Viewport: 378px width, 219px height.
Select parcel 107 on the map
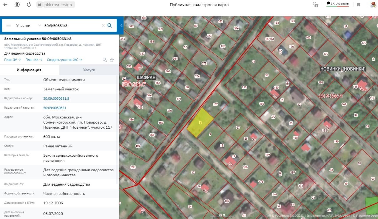(215, 104)
